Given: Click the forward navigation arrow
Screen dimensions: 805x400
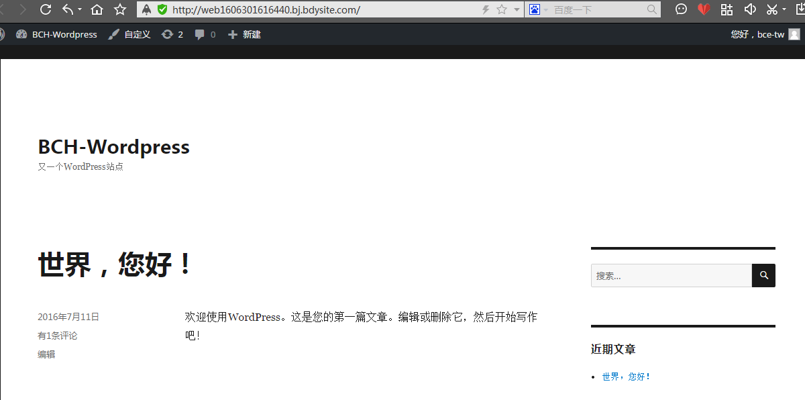Looking at the screenshot, I should pos(23,9).
